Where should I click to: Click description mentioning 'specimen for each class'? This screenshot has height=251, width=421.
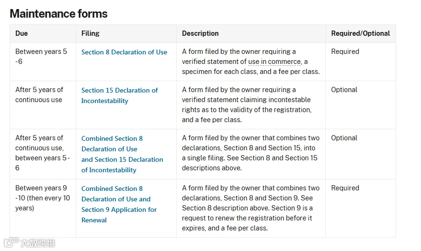click(251, 62)
